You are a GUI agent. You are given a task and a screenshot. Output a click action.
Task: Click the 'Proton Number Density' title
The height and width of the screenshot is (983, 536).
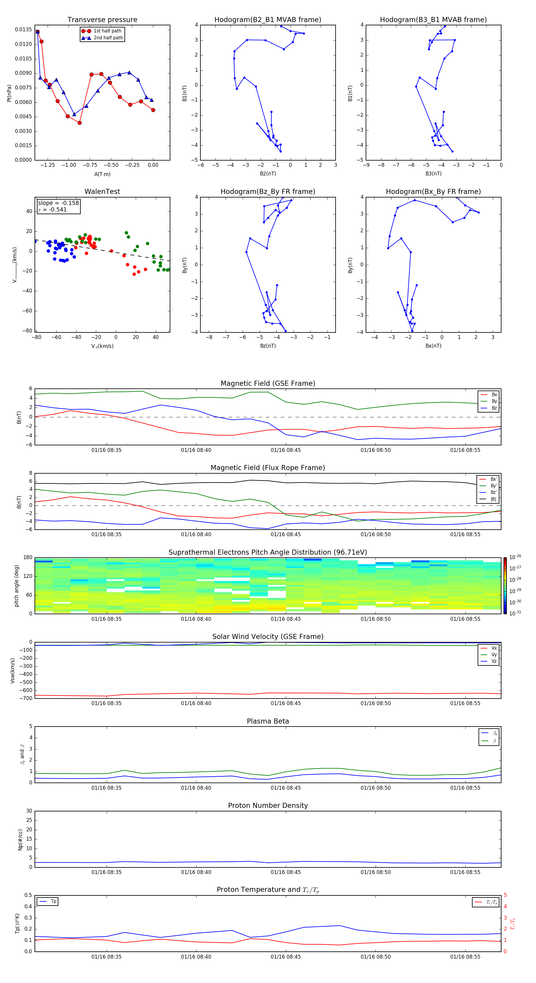[268, 805]
